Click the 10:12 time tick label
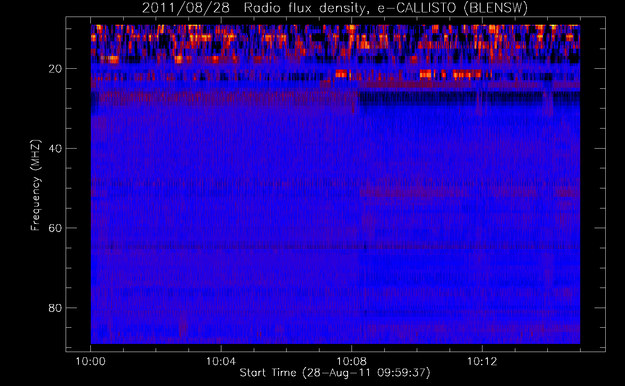The height and width of the screenshot is (386, 625). (x=482, y=362)
